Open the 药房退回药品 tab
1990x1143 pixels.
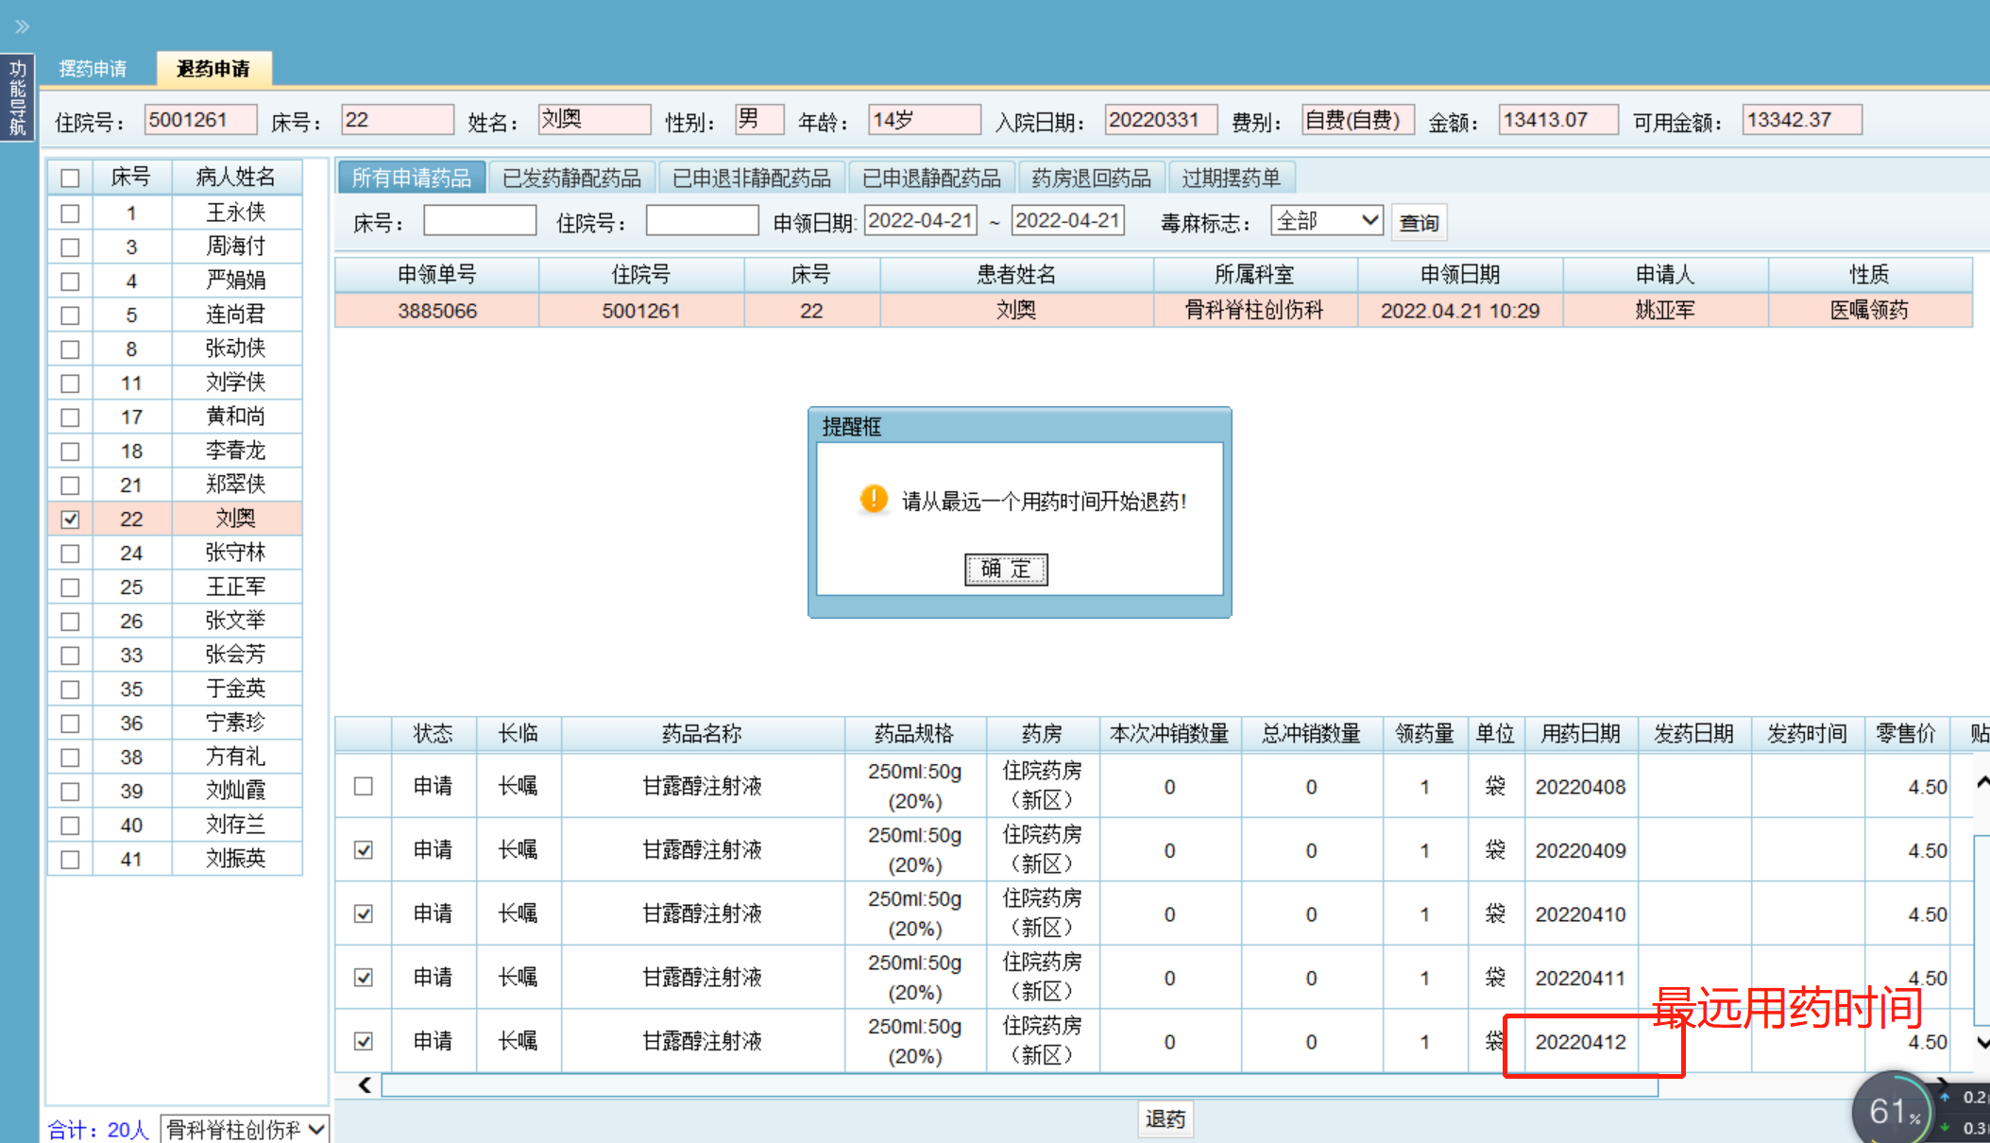click(1090, 178)
